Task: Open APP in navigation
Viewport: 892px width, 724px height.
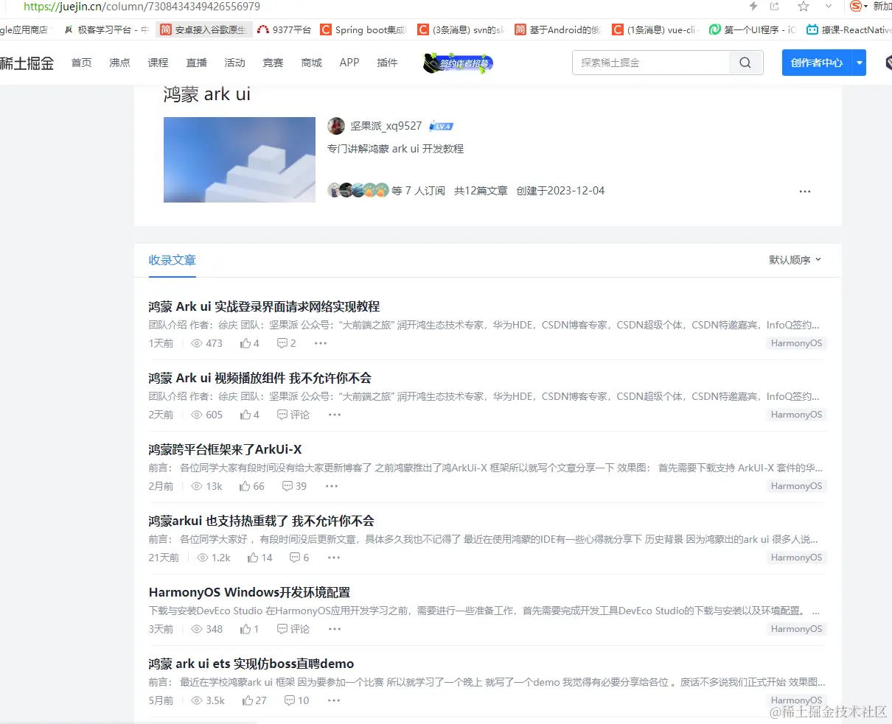Action: click(x=349, y=63)
